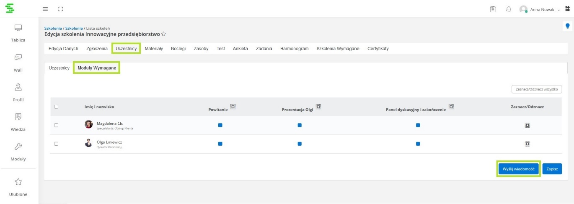574x204 pixels.
Task: Click the Wyślij wiadomość button
Action: (x=518, y=169)
